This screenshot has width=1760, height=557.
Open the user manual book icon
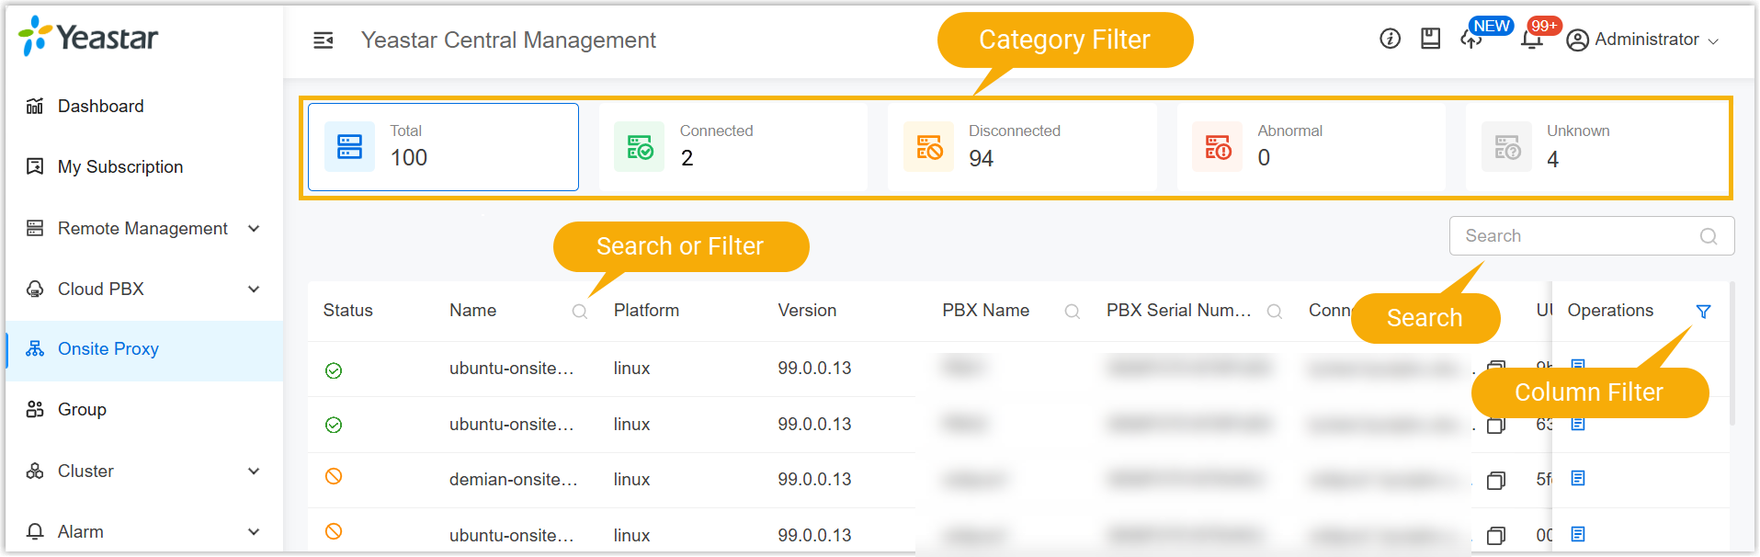1430,39
